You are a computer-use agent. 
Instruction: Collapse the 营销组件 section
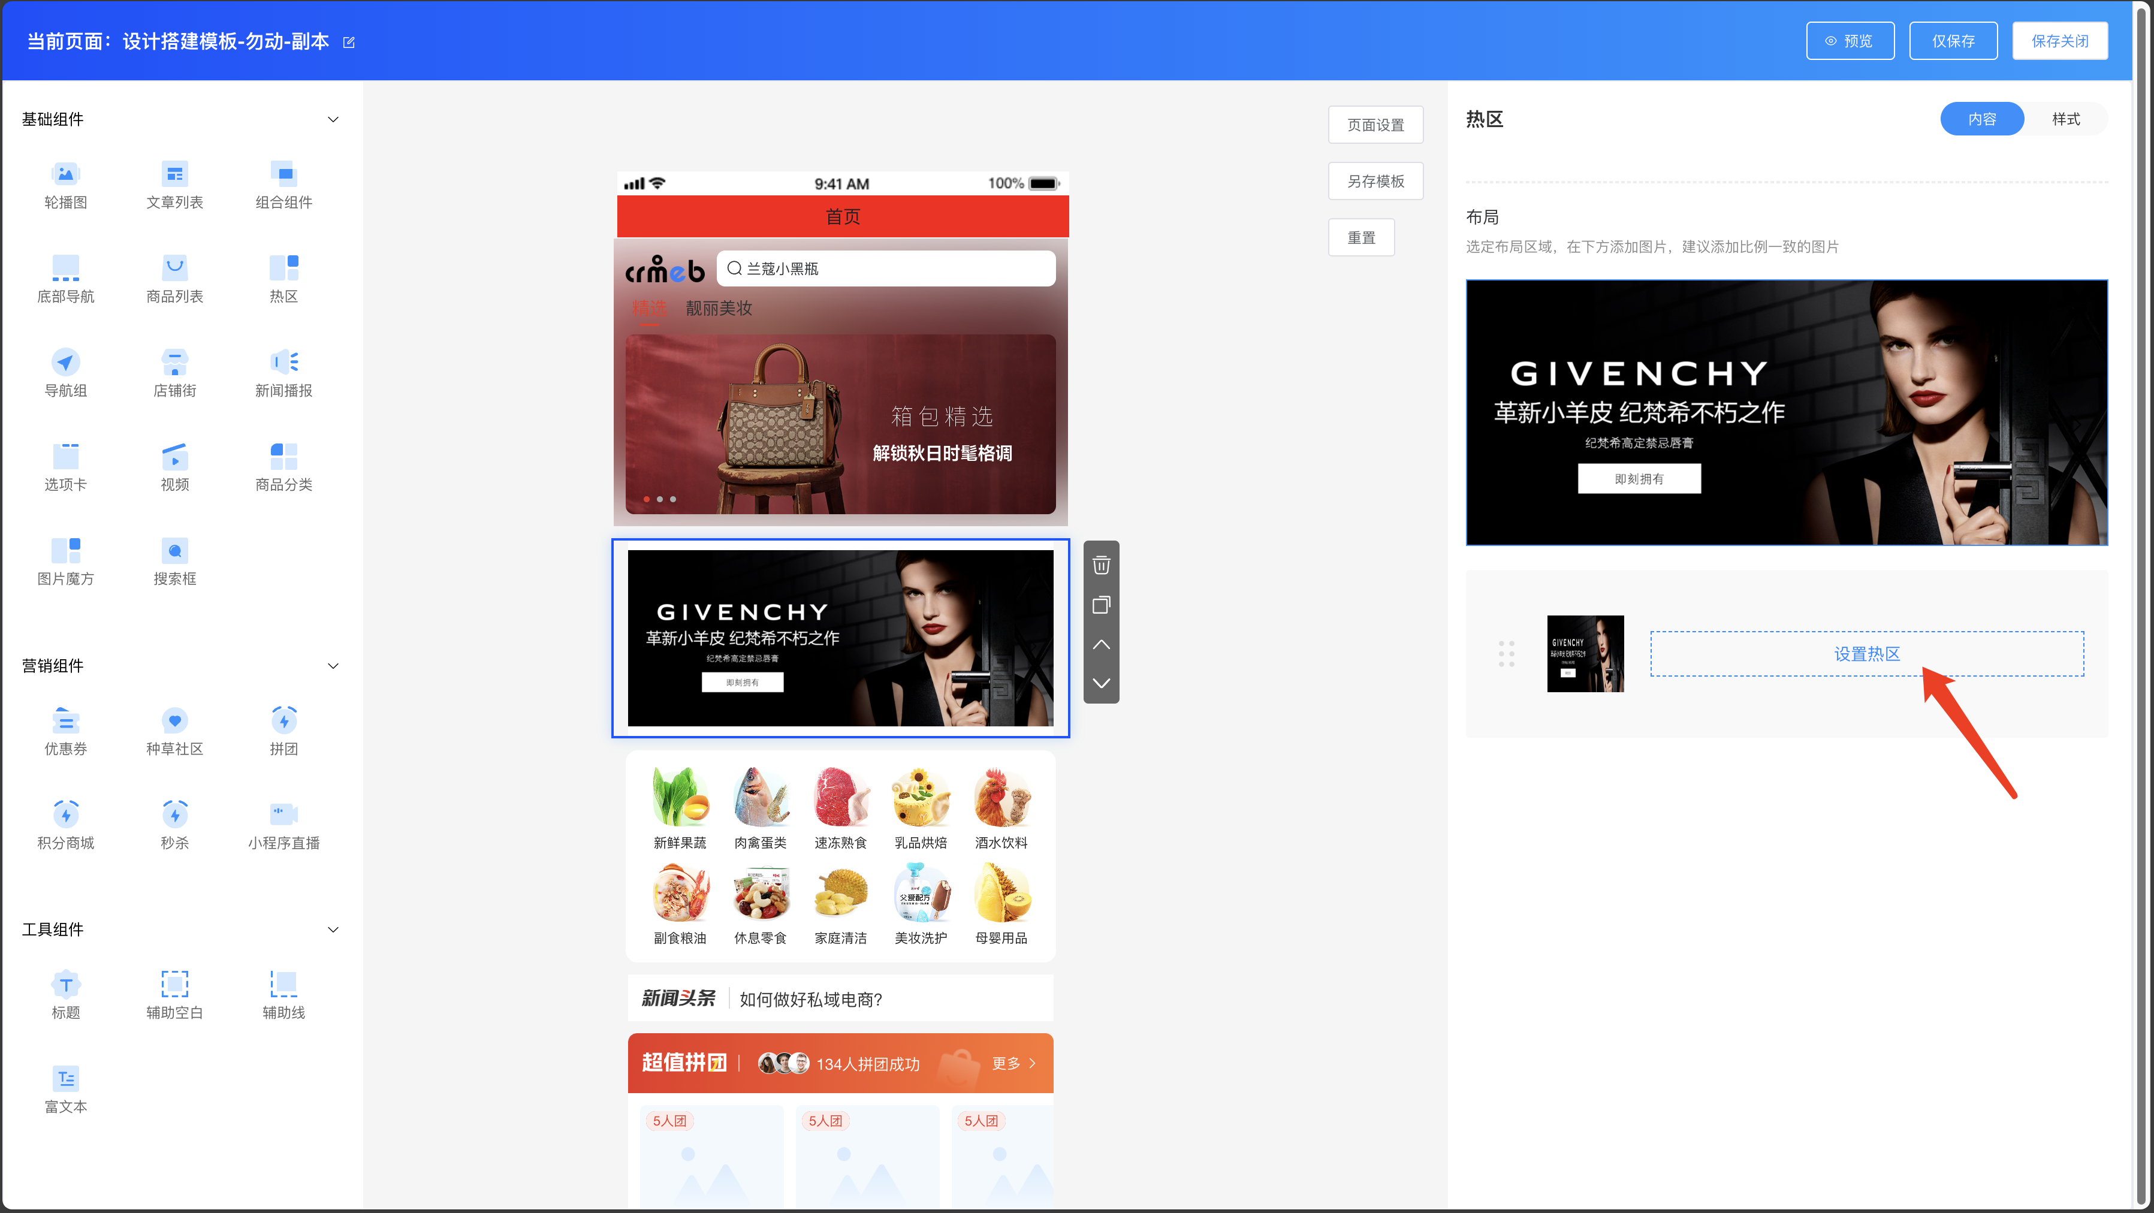tap(333, 666)
